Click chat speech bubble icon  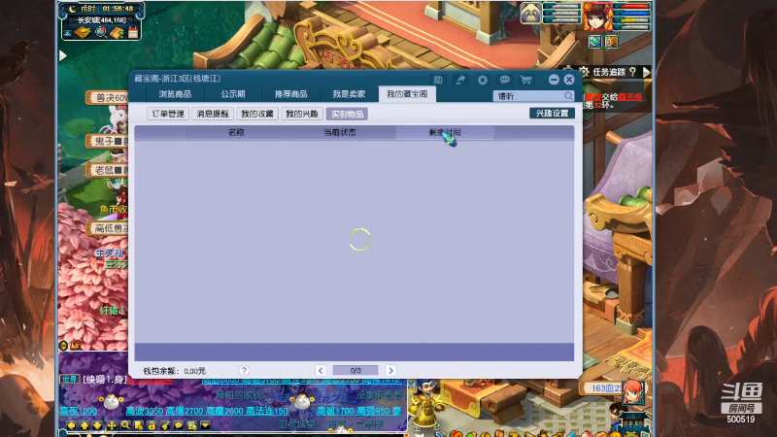179,425
